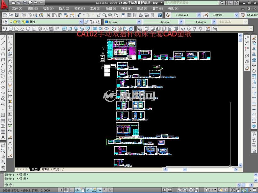Open the 绘图 menu
This screenshot has width=258, height=193.
coord(111,8)
